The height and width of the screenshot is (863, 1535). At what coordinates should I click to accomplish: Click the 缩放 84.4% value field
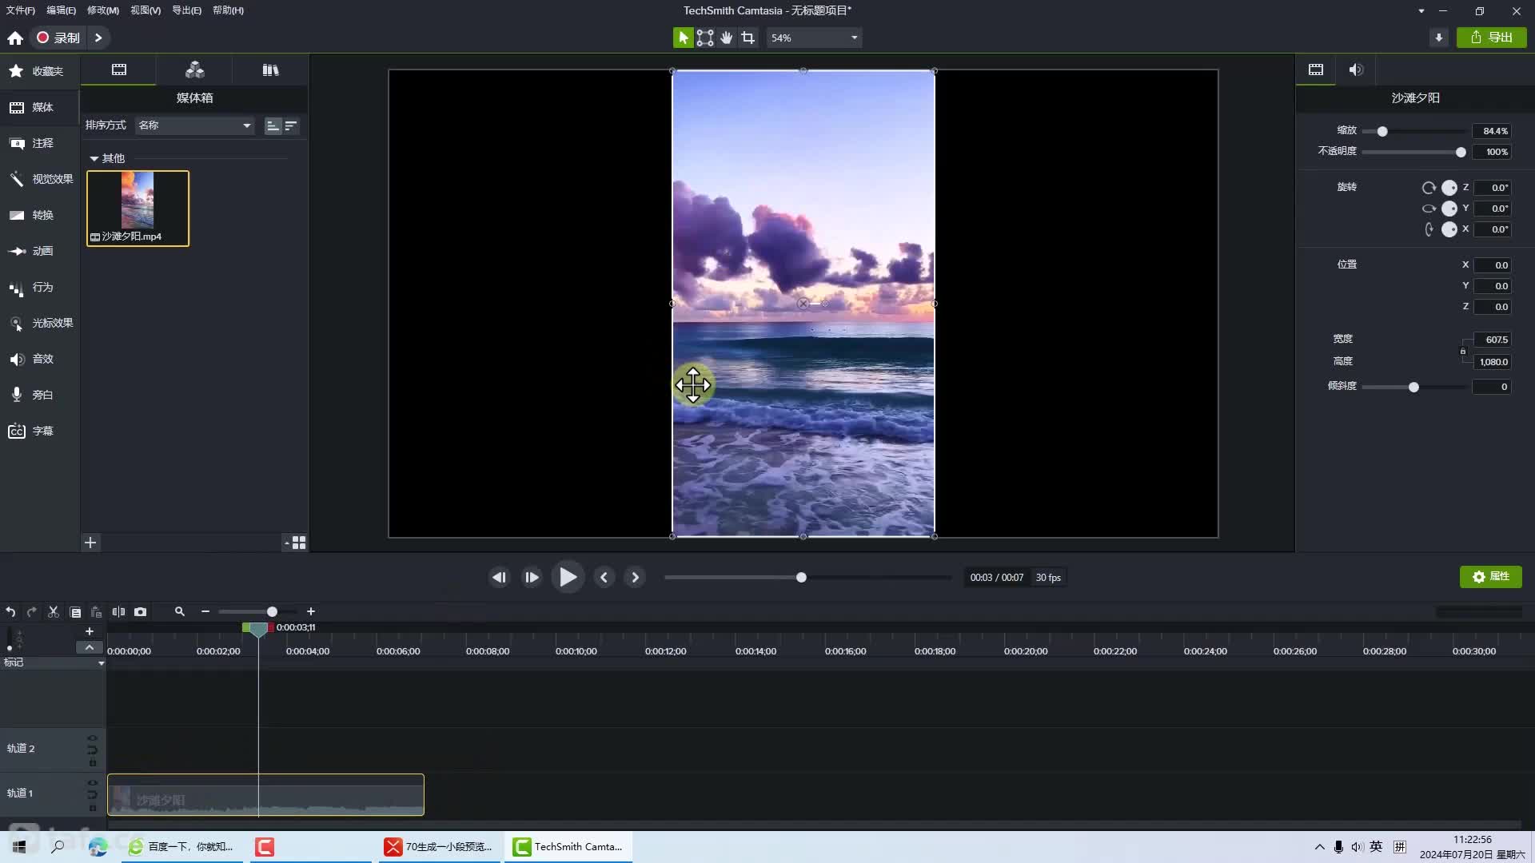coord(1492,131)
